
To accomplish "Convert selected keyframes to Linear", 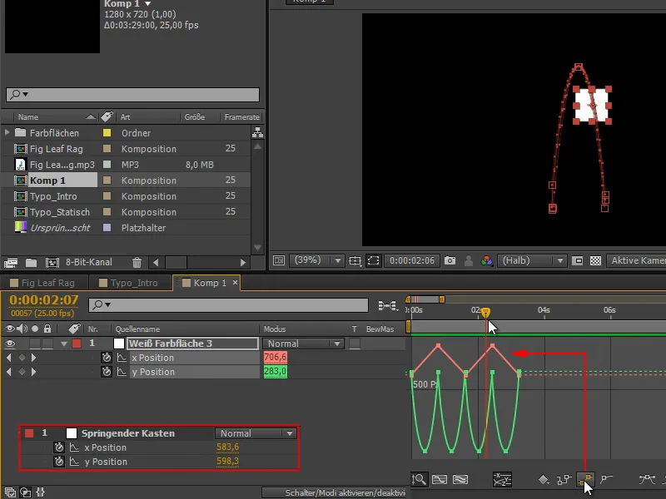I will pyautogui.click(x=585, y=480).
